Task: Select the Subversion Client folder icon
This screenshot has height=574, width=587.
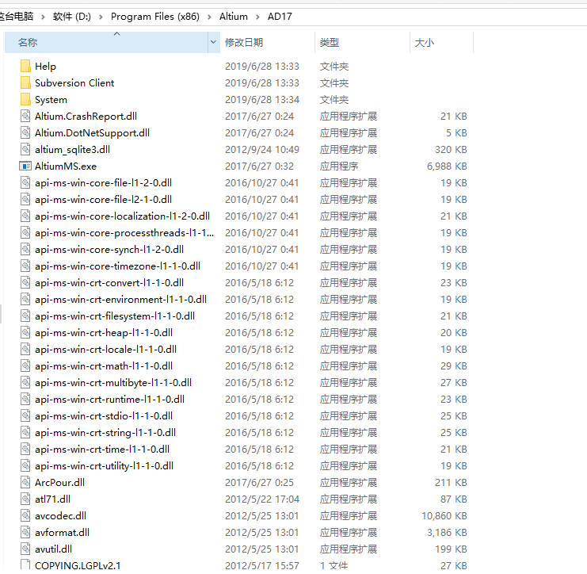Action: (25, 82)
